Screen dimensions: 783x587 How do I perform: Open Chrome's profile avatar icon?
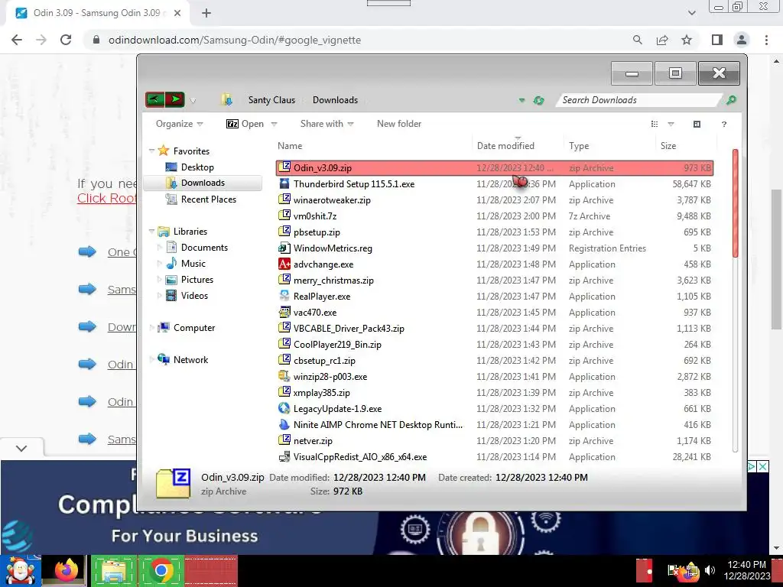(x=742, y=40)
